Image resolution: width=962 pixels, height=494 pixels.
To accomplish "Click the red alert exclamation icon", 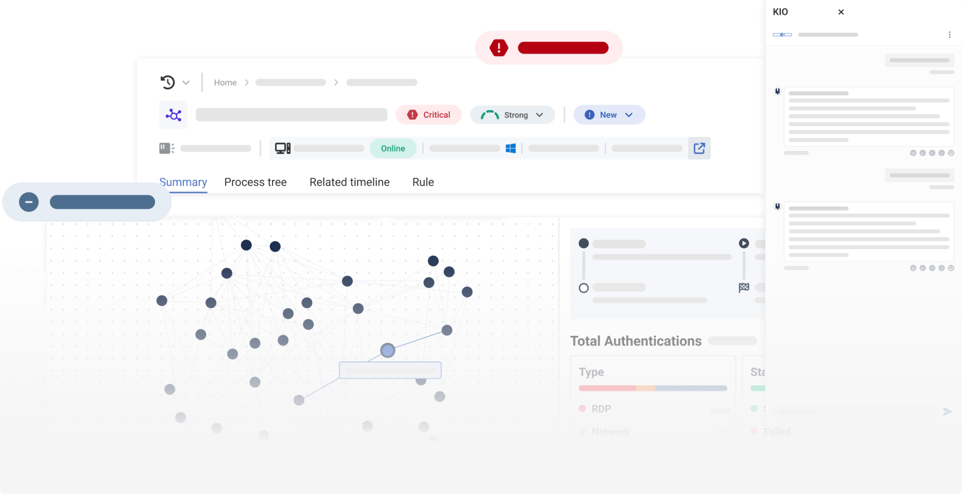I will coord(499,48).
